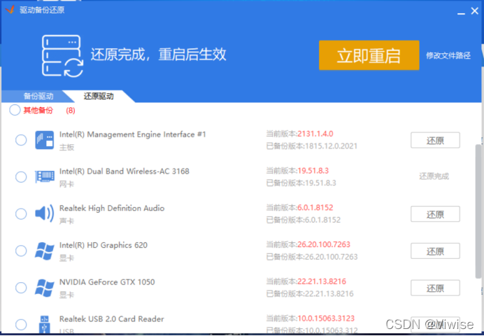
Task: Select radio for Intel HD Graphics 620
Action: pyautogui.click(x=21, y=251)
